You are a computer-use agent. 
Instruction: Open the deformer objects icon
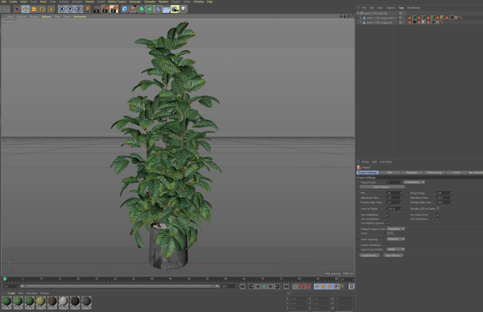tap(158, 9)
